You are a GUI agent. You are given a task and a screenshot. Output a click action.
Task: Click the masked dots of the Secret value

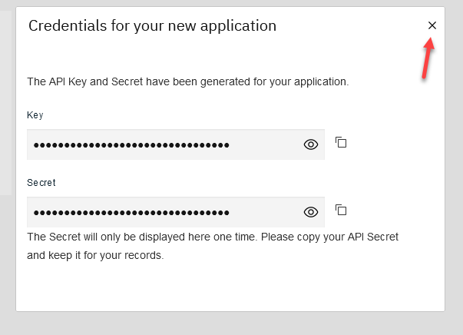(x=131, y=212)
